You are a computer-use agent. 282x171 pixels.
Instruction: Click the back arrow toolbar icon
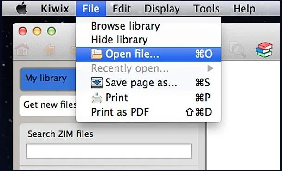[49, 49]
